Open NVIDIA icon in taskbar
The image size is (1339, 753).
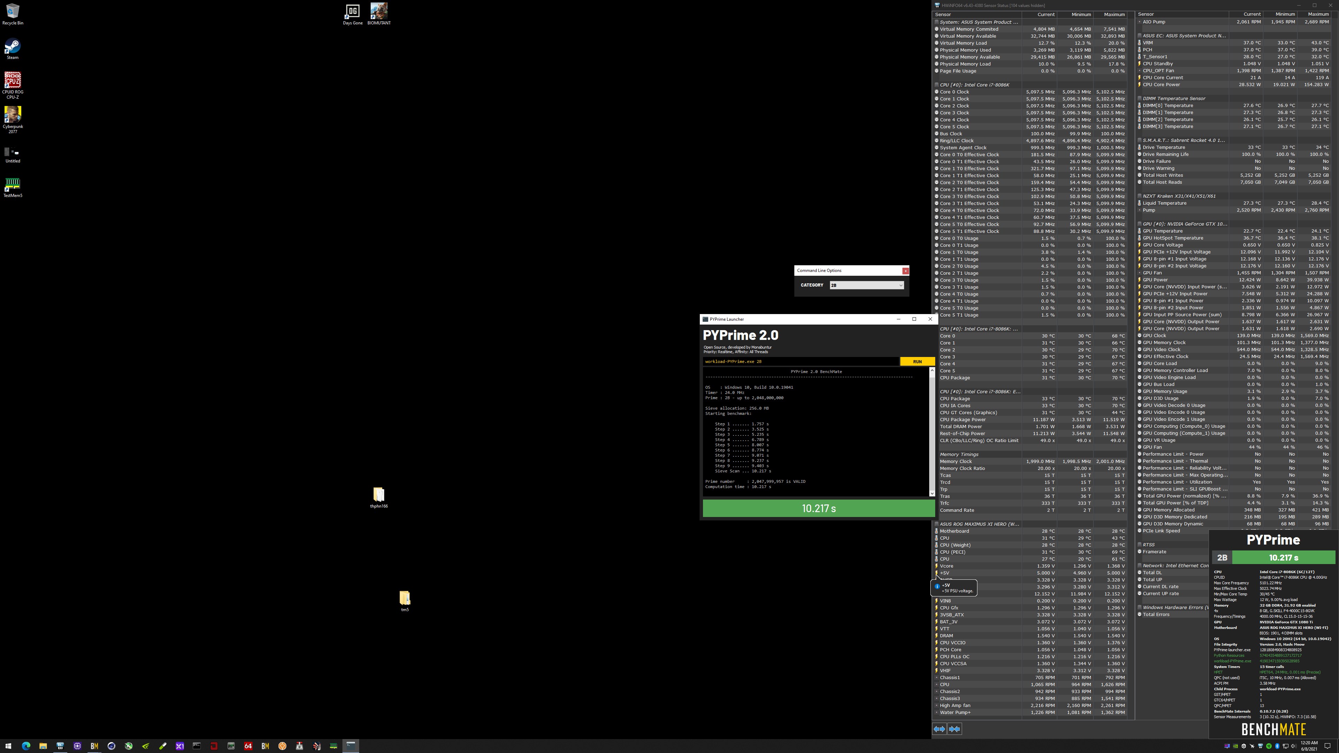145,746
